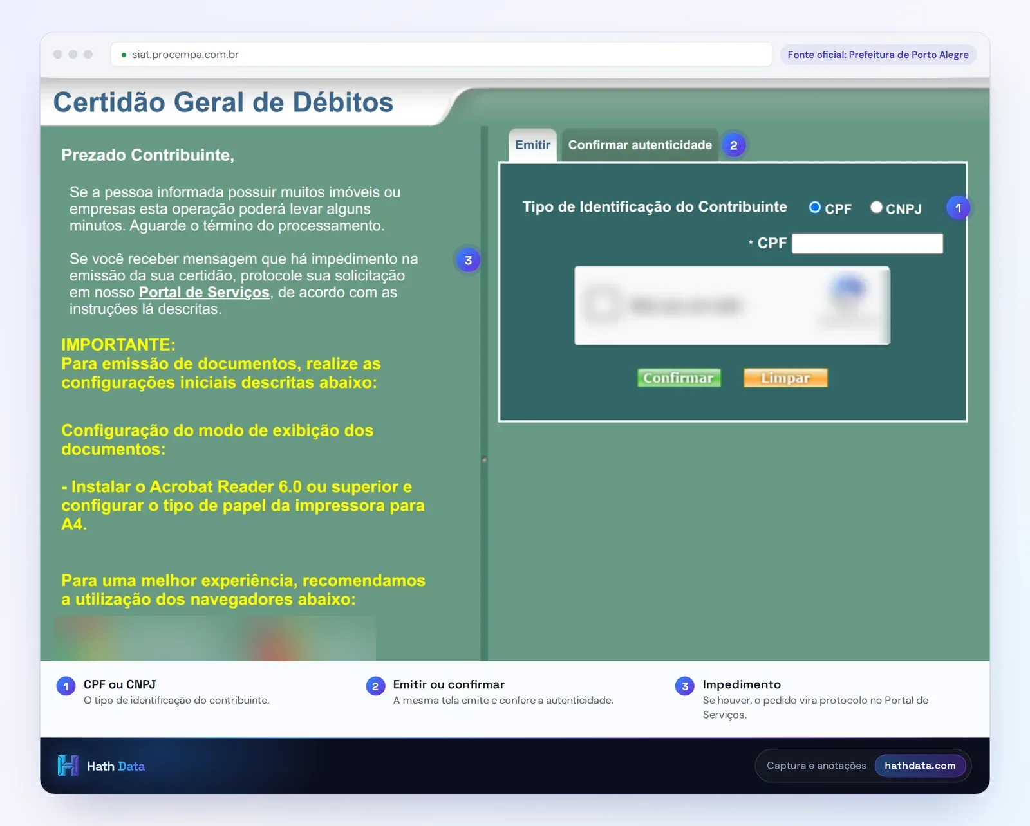1030x826 pixels.
Task: Click the 'IMPORTANTE:' yellow text
Action: [x=118, y=345]
